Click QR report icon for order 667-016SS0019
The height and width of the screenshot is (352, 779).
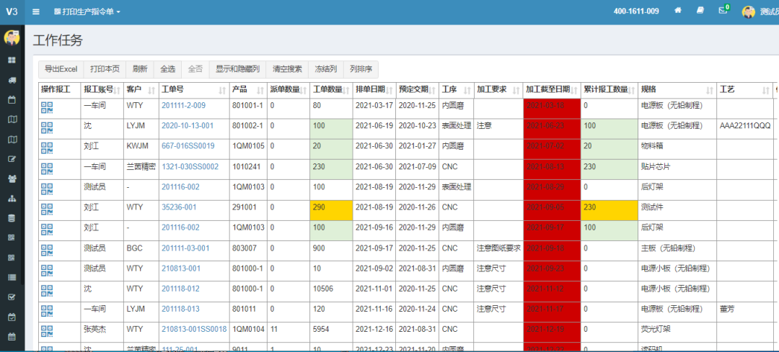[x=47, y=148]
